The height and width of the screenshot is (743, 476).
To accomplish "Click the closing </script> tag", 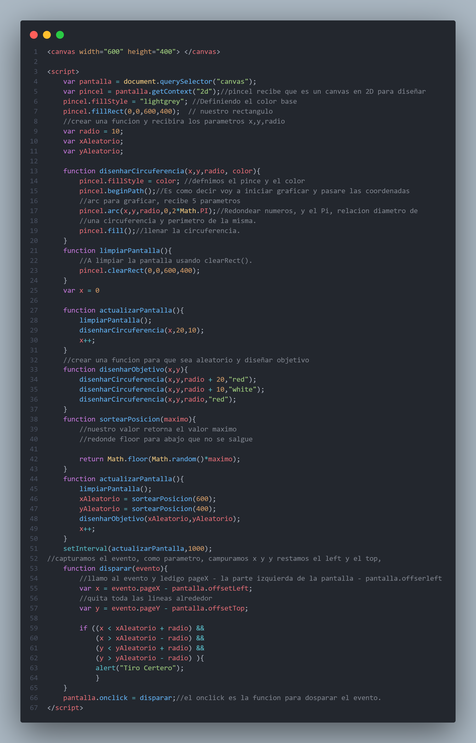I will point(65,707).
